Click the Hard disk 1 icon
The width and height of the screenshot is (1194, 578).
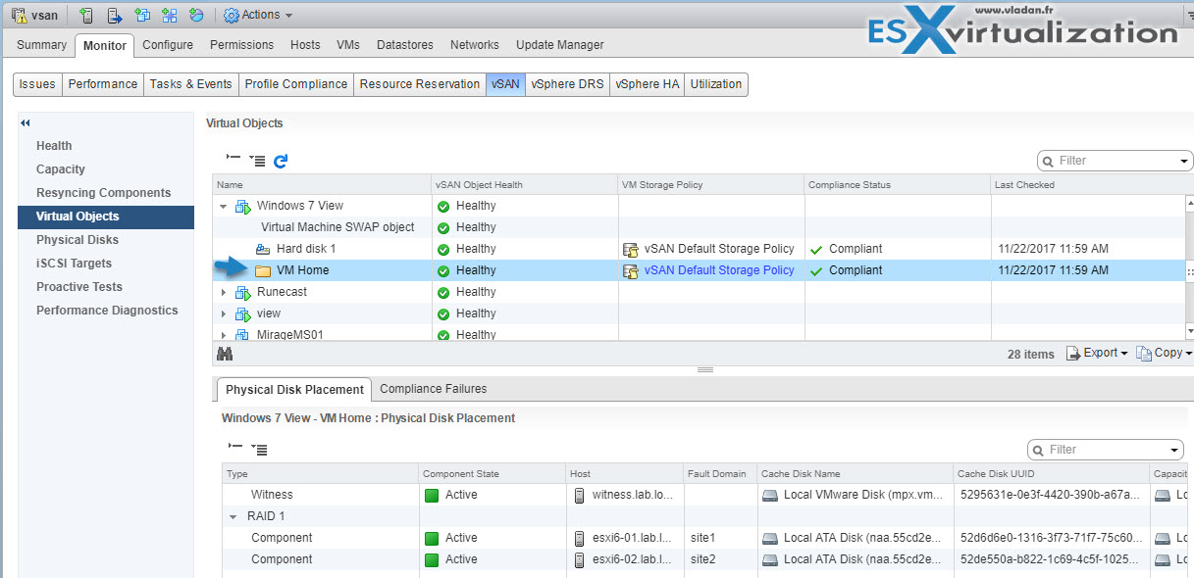[x=263, y=249]
